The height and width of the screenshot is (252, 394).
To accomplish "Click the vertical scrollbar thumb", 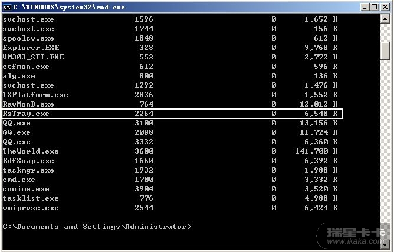I will pyautogui.click(x=385, y=51).
